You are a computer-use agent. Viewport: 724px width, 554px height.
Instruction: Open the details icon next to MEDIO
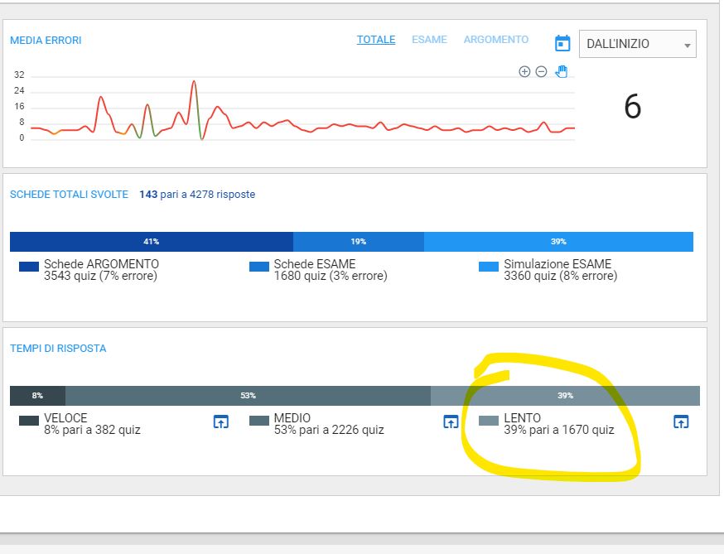click(x=450, y=422)
